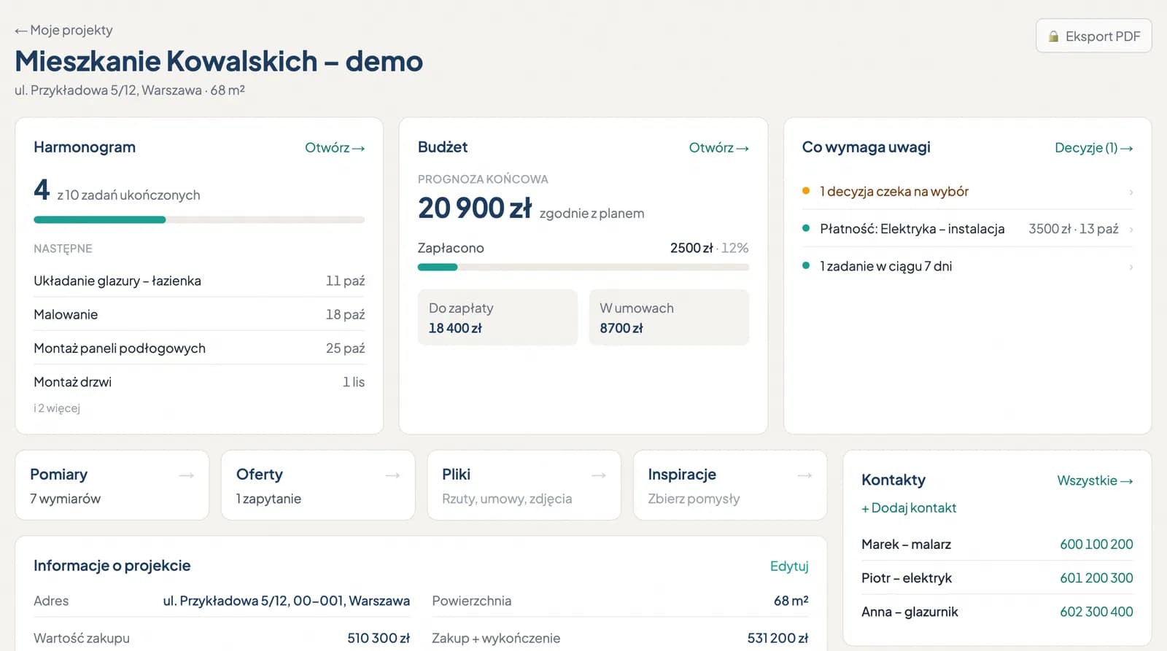Call Marek's number 600 100 200
This screenshot has height=651, width=1167.
(x=1096, y=545)
